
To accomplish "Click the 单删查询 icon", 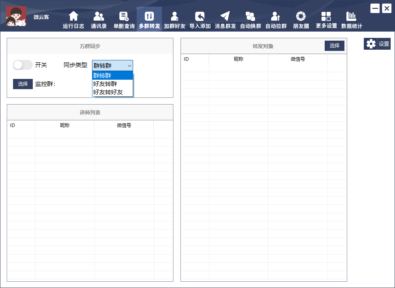I will pyautogui.click(x=124, y=16).
